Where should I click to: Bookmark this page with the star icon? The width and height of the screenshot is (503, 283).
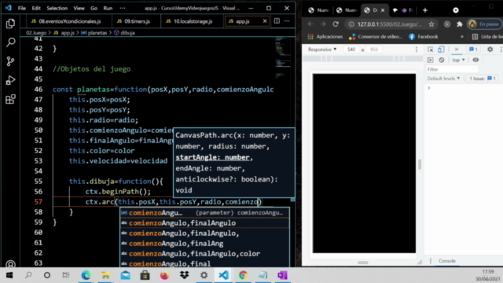point(431,24)
